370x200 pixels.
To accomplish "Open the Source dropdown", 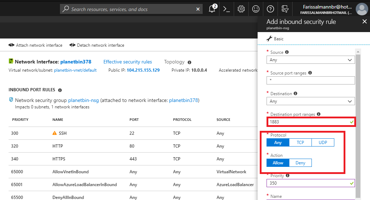I will pyautogui.click(x=310, y=60).
